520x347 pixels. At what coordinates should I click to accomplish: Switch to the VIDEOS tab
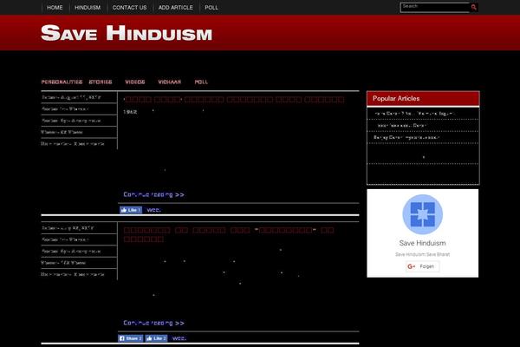point(135,82)
